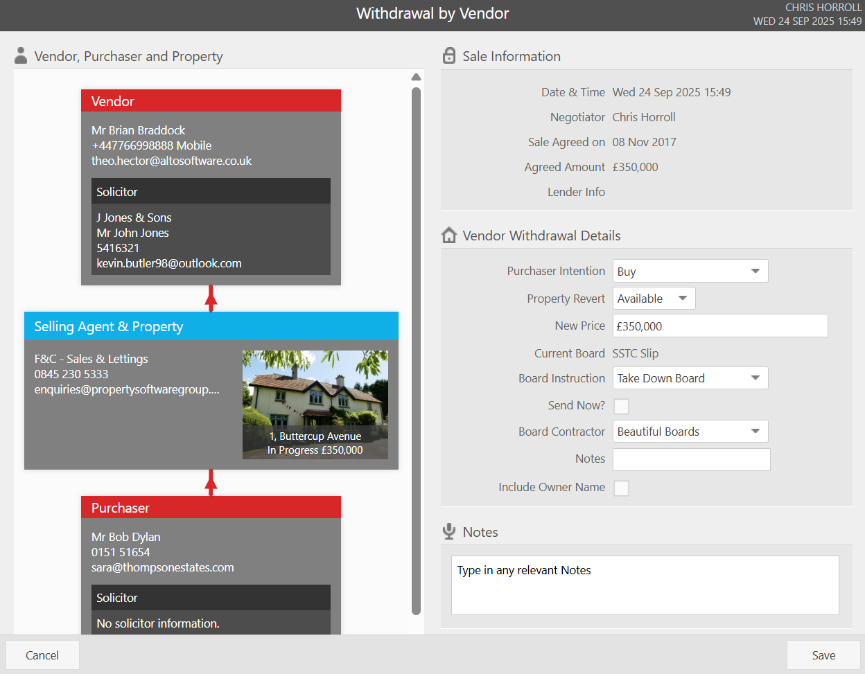Image resolution: width=865 pixels, height=674 pixels.
Task: Click the Cancel button
Action: (x=42, y=655)
